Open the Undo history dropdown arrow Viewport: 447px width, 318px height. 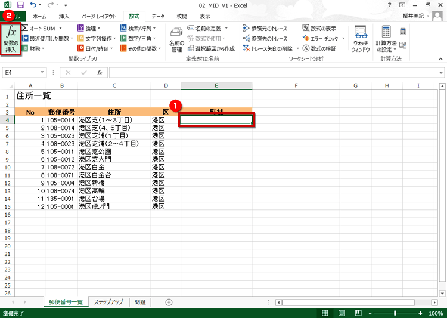tap(40, 5)
